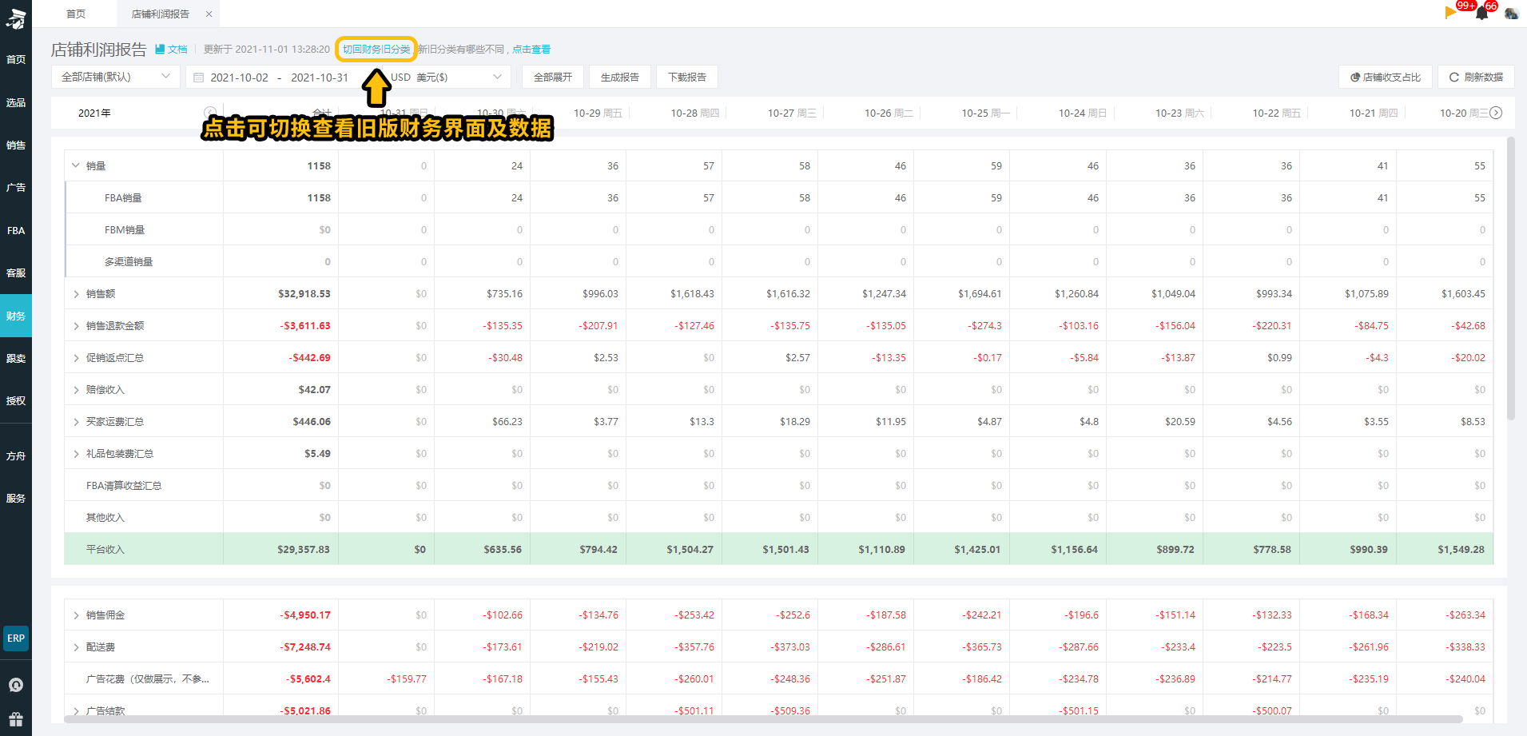Click the 切回财务旧分类 link

pos(376,49)
